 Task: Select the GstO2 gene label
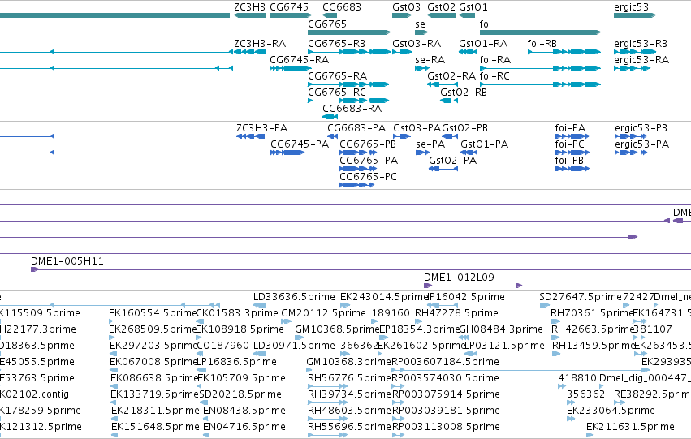pyautogui.click(x=441, y=7)
